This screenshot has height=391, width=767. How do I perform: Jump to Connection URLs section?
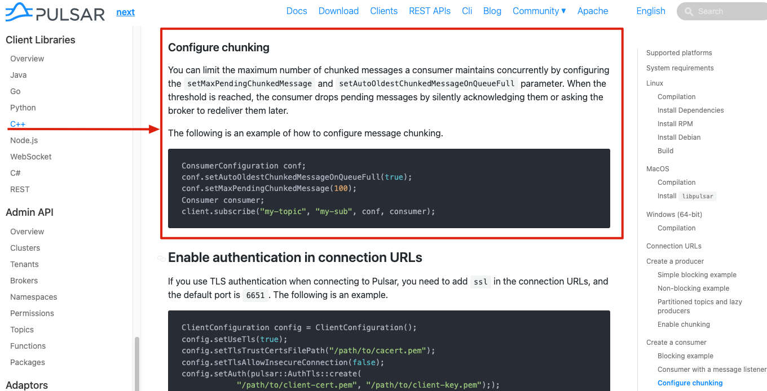tap(674, 246)
